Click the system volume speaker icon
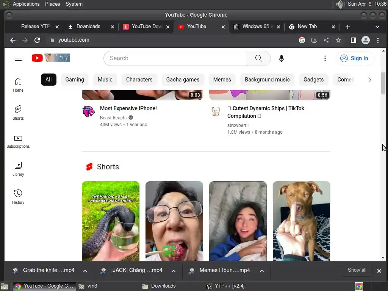Image resolution: width=388 pixels, height=291 pixels. click(x=340, y=4)
